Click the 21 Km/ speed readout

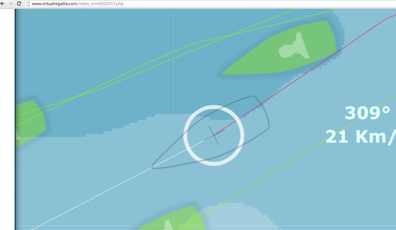(x=361, y=137)
